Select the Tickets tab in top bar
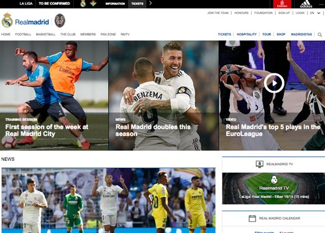 click(137, 4)
